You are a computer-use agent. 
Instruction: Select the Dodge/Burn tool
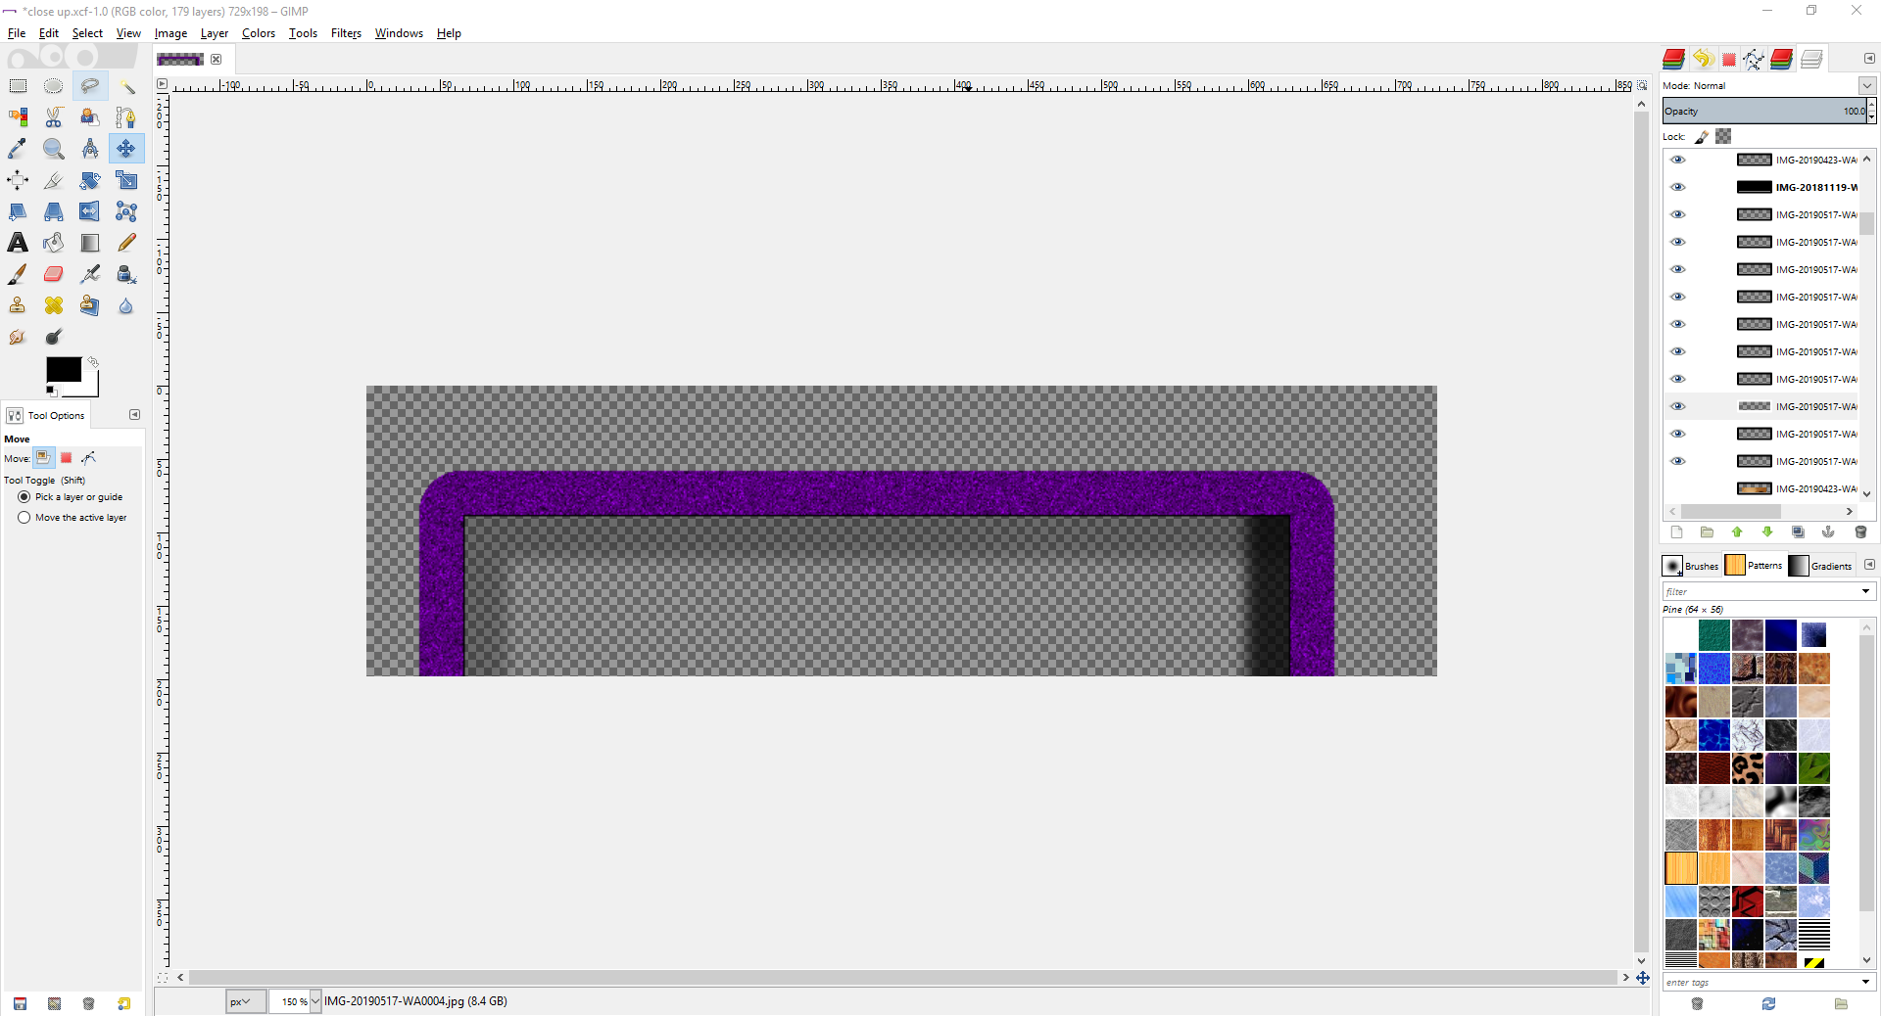54,337
